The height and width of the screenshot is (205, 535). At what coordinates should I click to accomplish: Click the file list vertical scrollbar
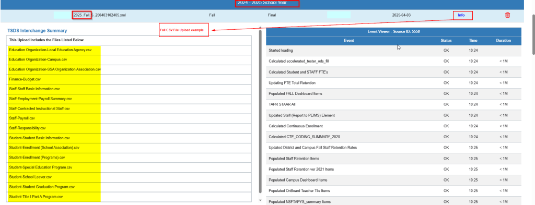point(260,111)
